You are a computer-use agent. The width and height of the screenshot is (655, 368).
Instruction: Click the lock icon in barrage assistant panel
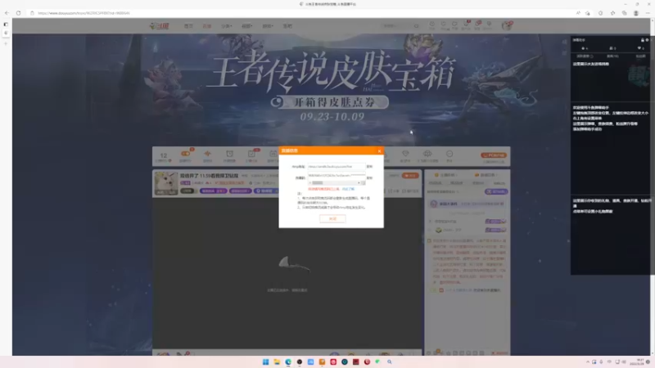(x=643, y=40)
